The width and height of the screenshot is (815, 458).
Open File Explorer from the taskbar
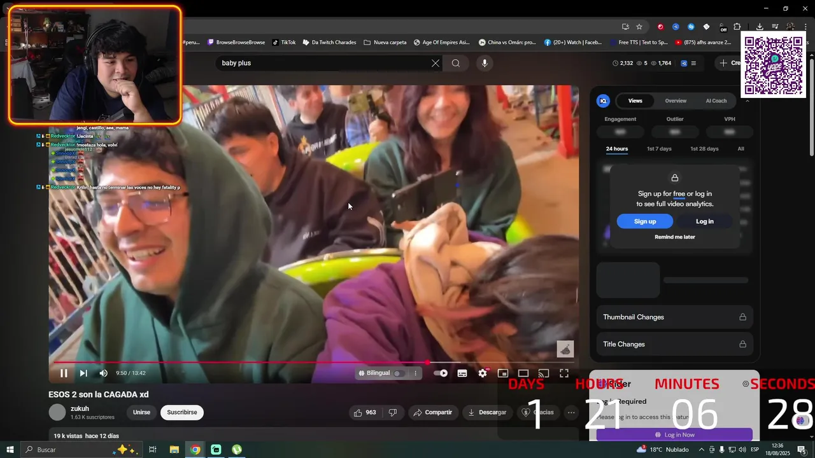pyautogui.click(x=174, y=450)
